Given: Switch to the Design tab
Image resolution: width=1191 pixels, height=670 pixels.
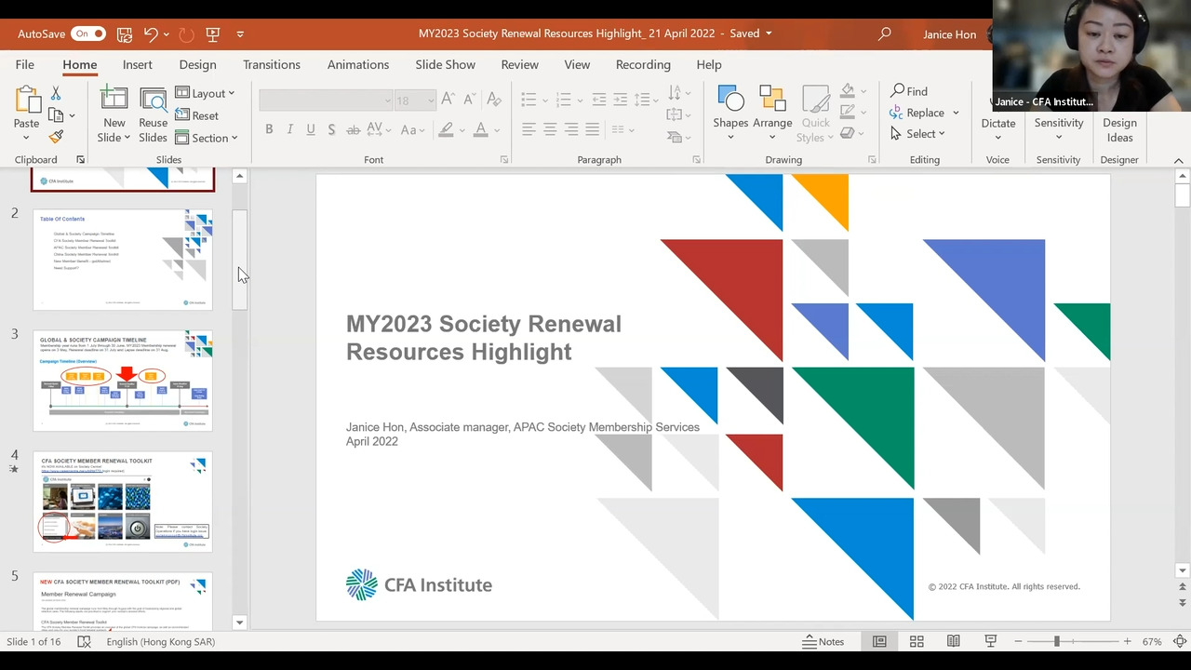Looking at the screenshot, I should 197,64.
